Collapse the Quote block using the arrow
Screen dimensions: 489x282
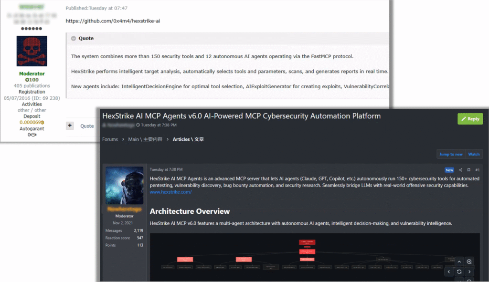pos(74,39)
